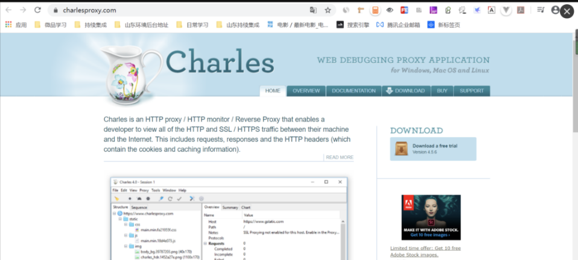Open the 腾讯企业邮箱 bookmark
Screen dimensions: 578x260
click(398, 25)
